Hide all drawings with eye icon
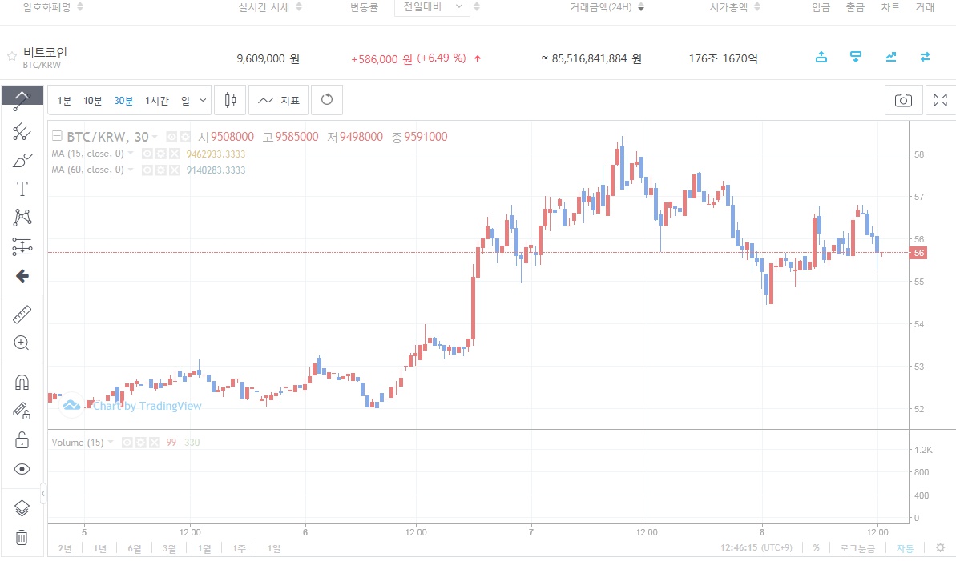Image resolution: width=956 pixels, height=561 pixels. click(22, 469)
